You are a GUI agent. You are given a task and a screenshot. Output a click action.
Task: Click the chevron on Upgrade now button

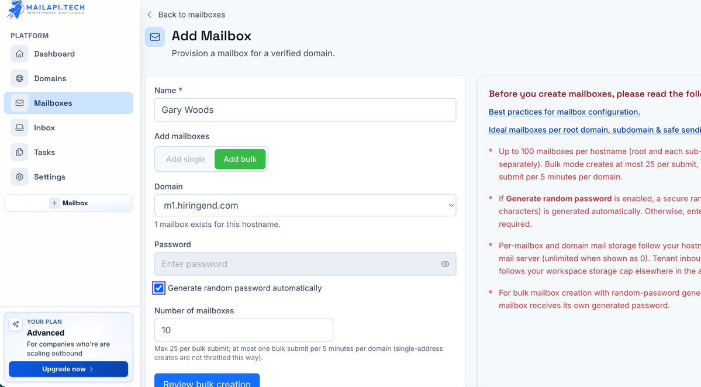[x=92, y=369]
